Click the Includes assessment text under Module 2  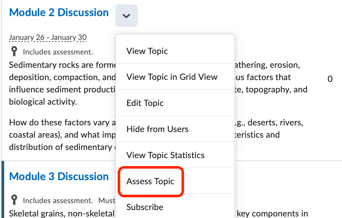click(x=57, y=52)
